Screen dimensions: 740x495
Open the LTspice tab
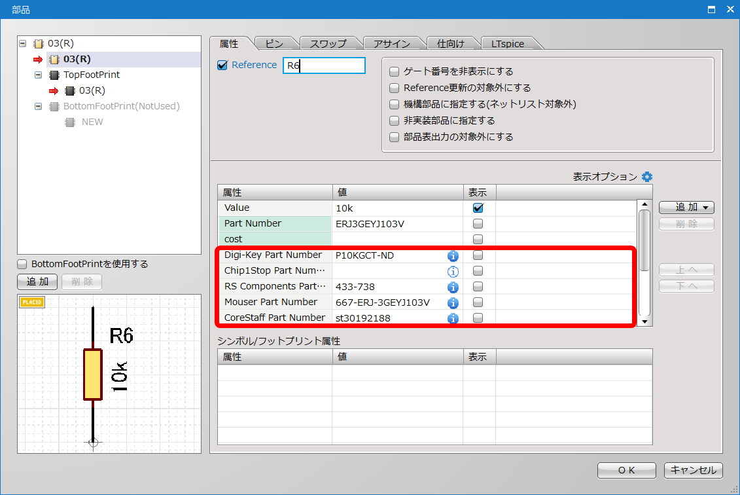pyautogui.click(x=508, y=44)
